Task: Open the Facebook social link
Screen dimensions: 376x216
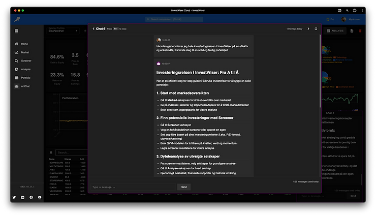Action: [31, 197]
